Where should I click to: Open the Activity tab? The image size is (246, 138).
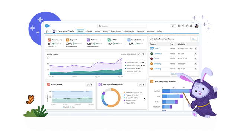pos(106,31)
